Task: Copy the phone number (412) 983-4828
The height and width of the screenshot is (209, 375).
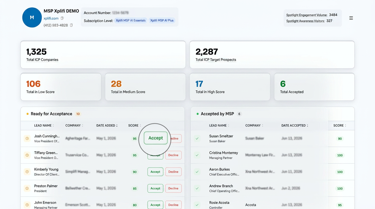Action: [71, 25]
